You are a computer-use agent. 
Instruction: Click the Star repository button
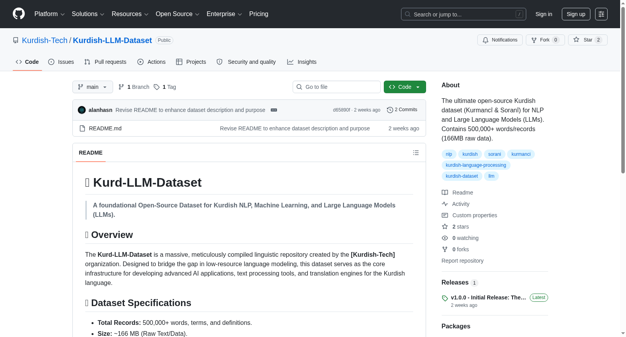coord(588,40)
